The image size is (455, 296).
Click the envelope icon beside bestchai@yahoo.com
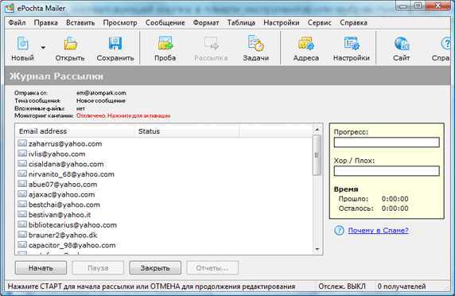pos(22,204)
